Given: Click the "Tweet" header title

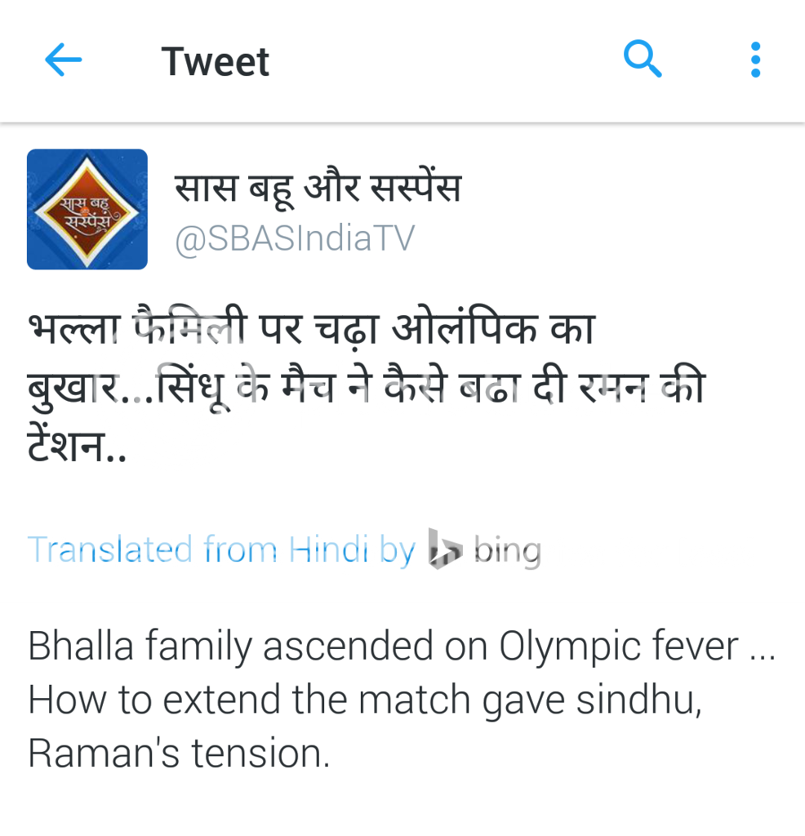Looking at the screenshot, I should click(x=216, y=61).
